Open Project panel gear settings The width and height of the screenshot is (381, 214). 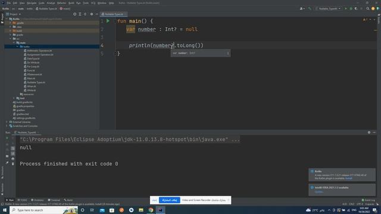(92, 14)
